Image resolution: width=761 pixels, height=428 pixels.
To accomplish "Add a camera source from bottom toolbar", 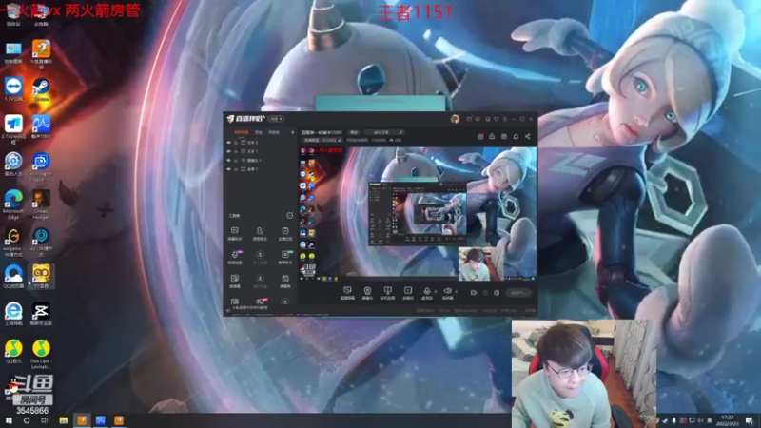I will pos(367,293).
